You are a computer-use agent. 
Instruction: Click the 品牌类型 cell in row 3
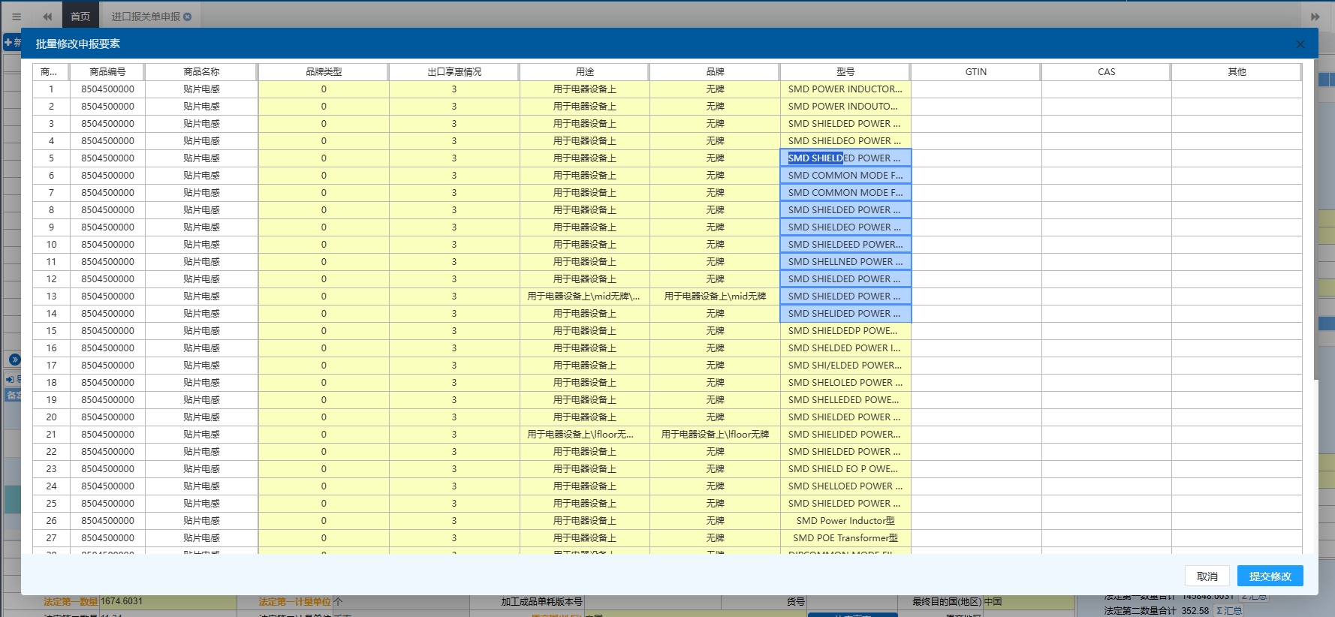(x=324, y=124)
